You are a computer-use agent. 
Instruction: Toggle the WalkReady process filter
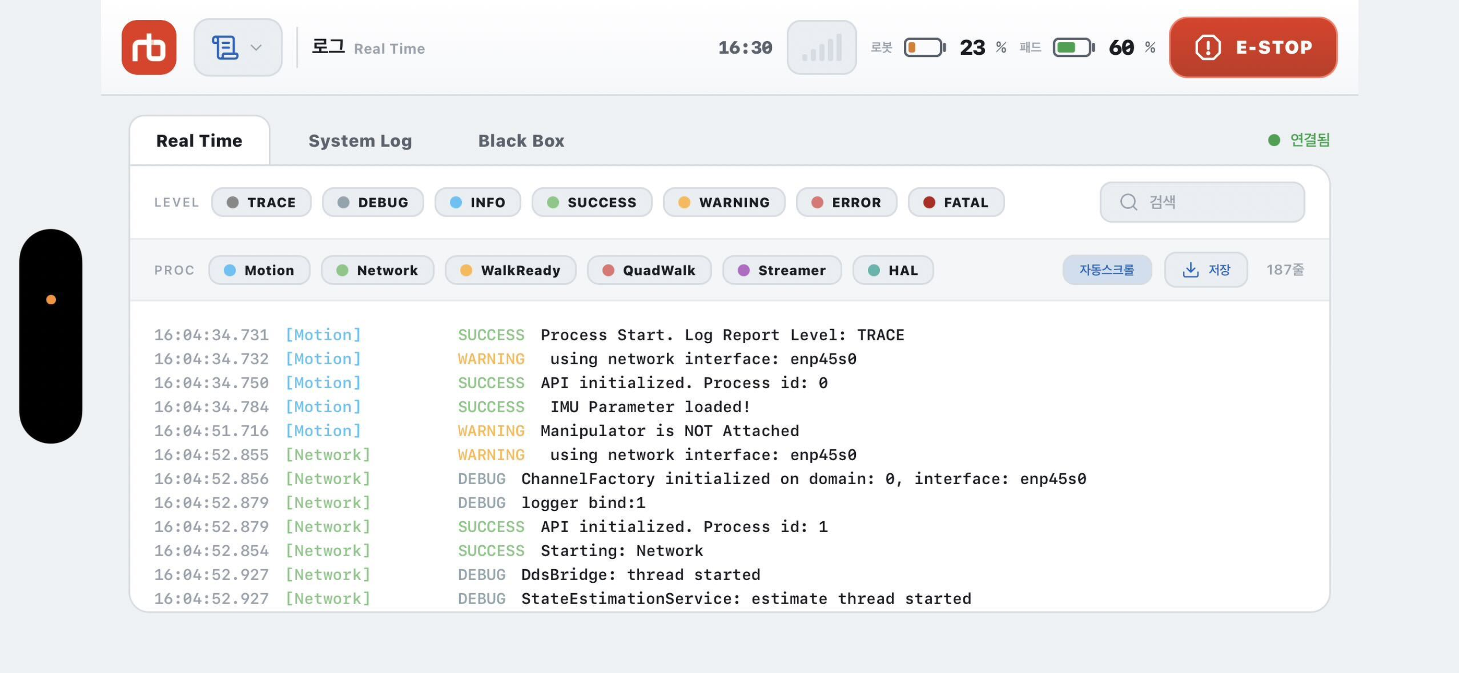click(510, 270)
